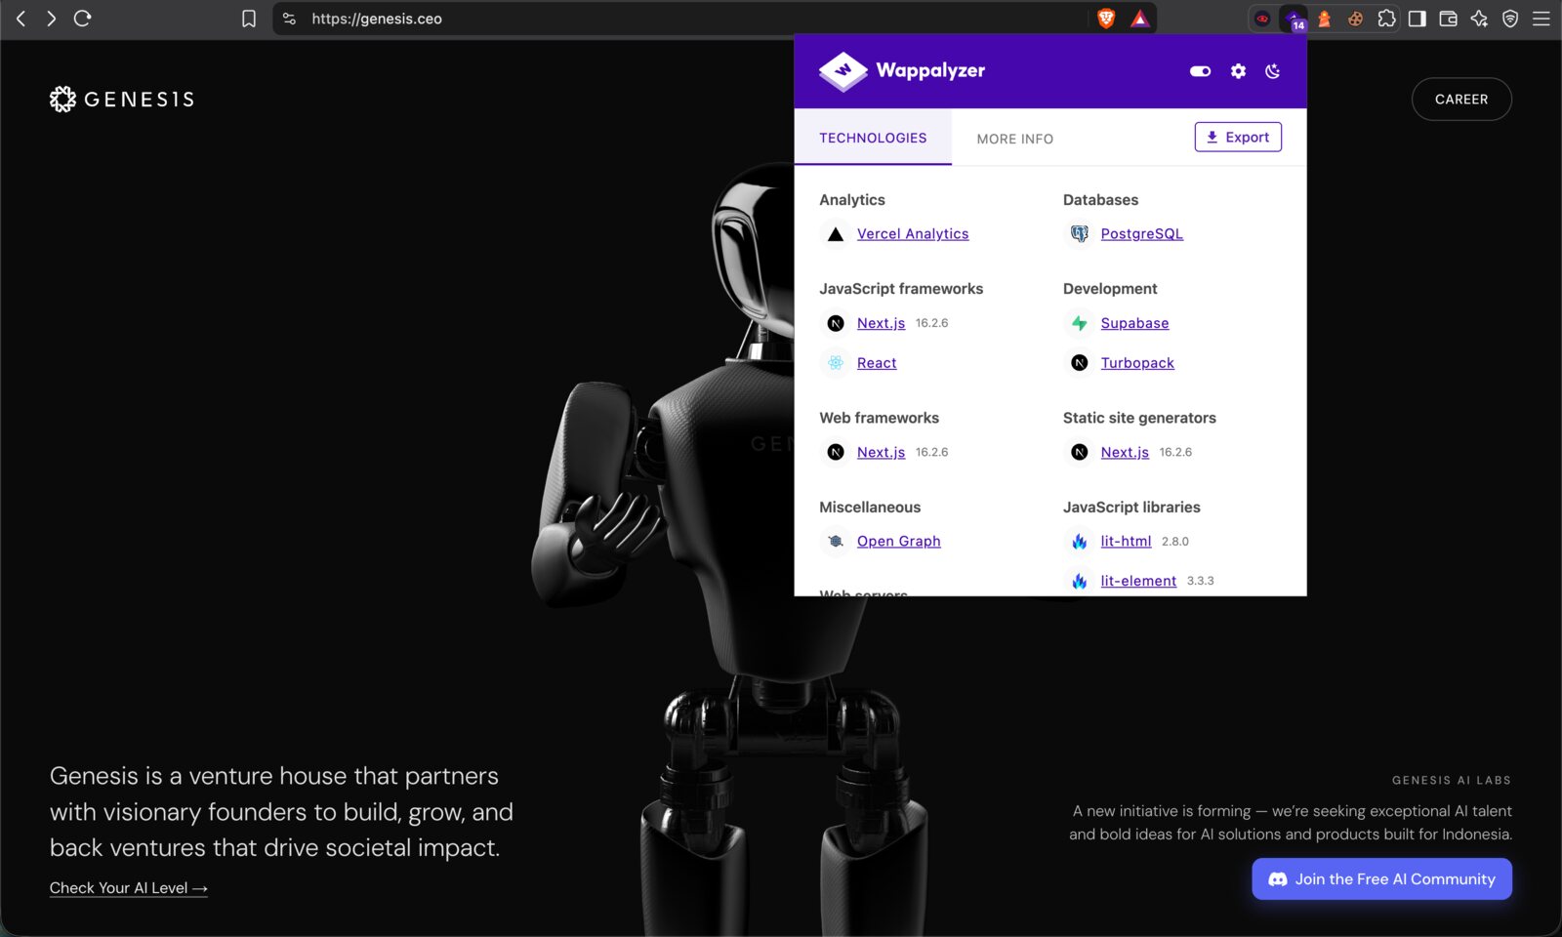
Task: Toggle Wappalyzer dark mode moon icon
Action: coord(1273,71)
